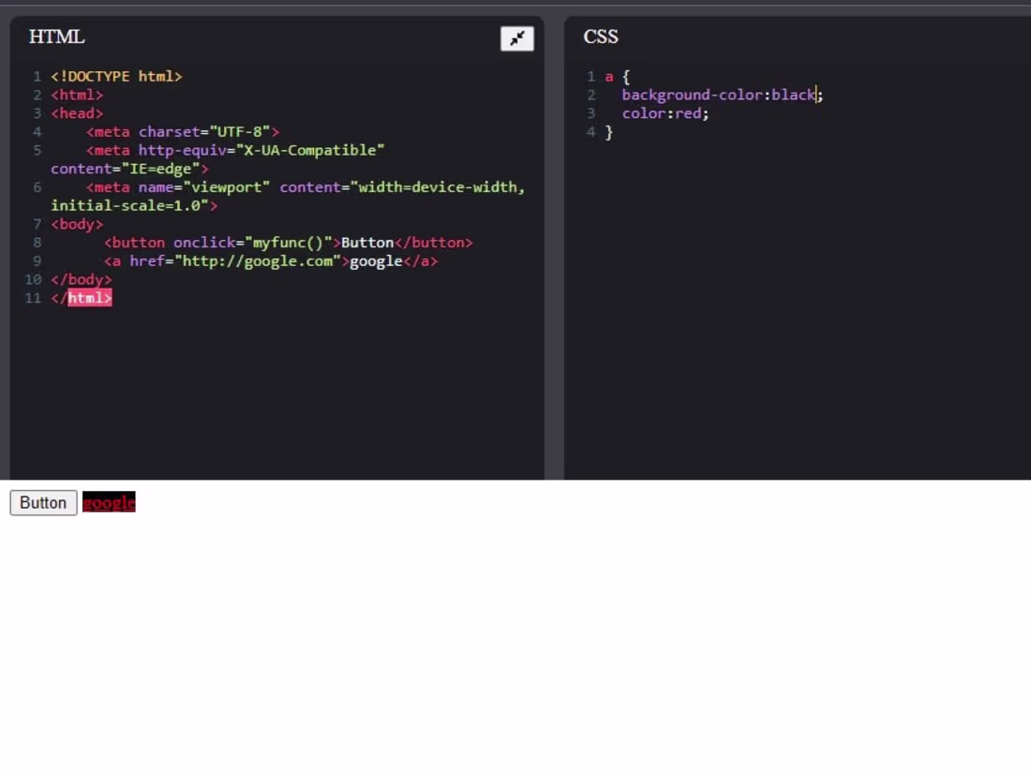Click the background-color:black declaration
Screen dimensions: 1031x773
pyautogui.click(x=717, y=94)
